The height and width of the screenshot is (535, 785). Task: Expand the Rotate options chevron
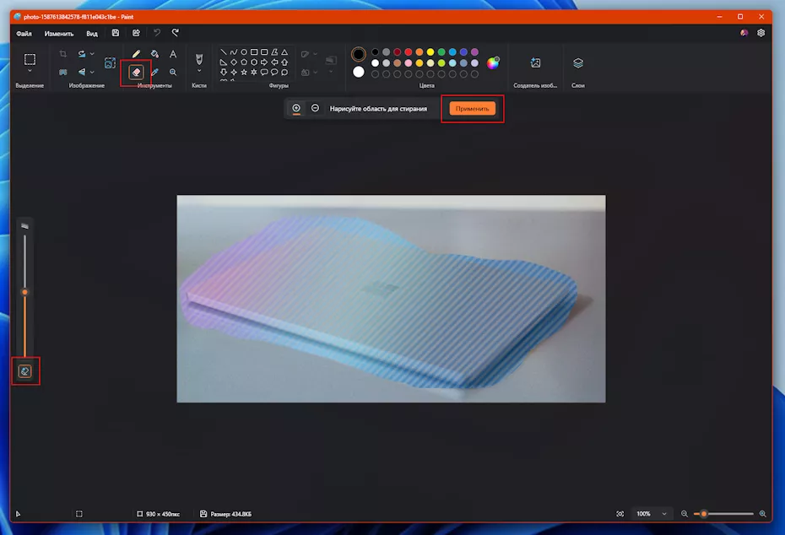pyautogui.click(x=92, y=53)
